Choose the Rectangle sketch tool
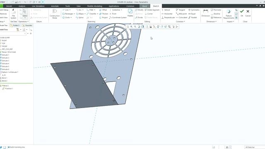This screenshot has height=149, width=265. click(x=67, y=14)
